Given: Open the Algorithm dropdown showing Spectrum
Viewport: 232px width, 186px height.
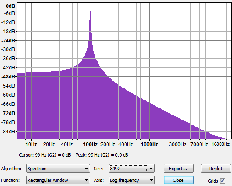Looking at the screenshot, I should coord(58,169).
